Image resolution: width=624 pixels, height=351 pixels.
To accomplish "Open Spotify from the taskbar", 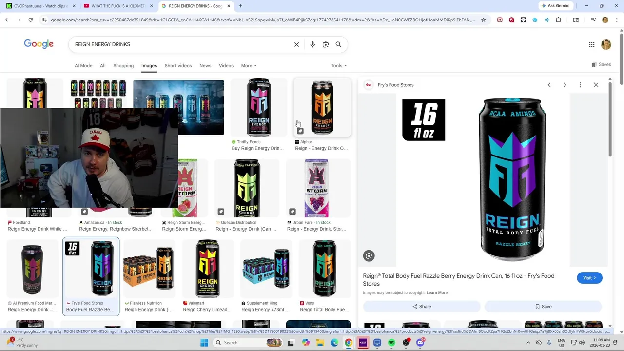I will pos(391,343).
